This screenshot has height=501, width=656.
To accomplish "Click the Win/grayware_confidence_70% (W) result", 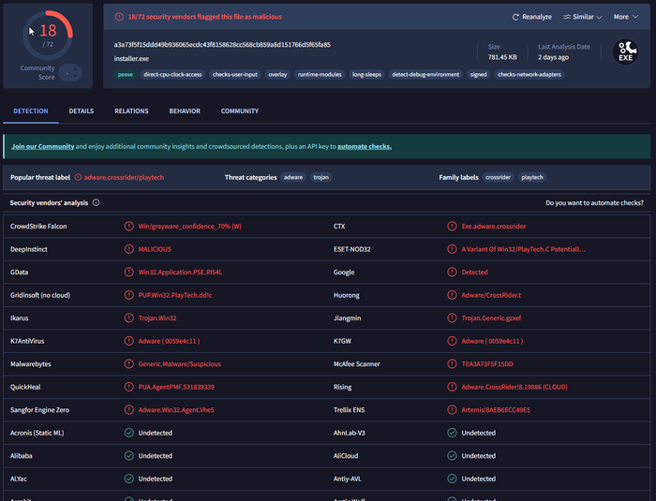I will 190,227.
